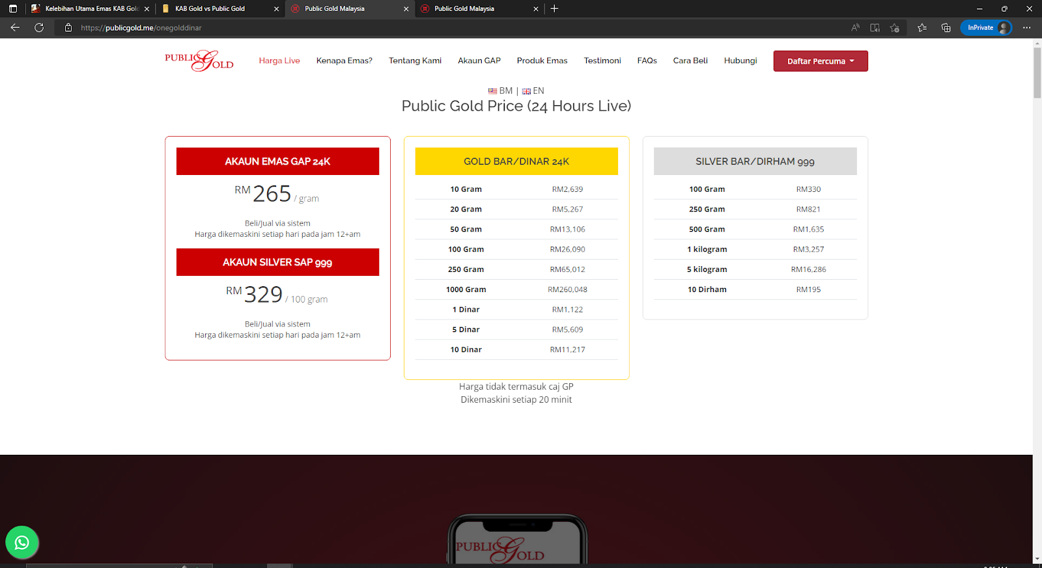Screen dimensions: 1042x568
Task: Open browser settings and more menu
Action: coord(1027,27)
